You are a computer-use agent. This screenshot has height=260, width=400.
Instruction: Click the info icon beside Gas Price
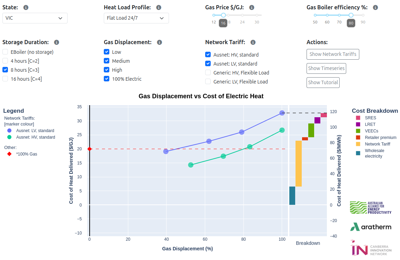tap(252, 7)
